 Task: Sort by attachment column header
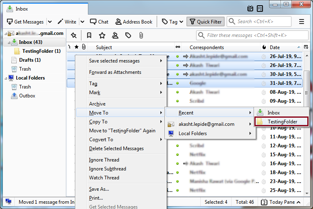pos(84,47)
